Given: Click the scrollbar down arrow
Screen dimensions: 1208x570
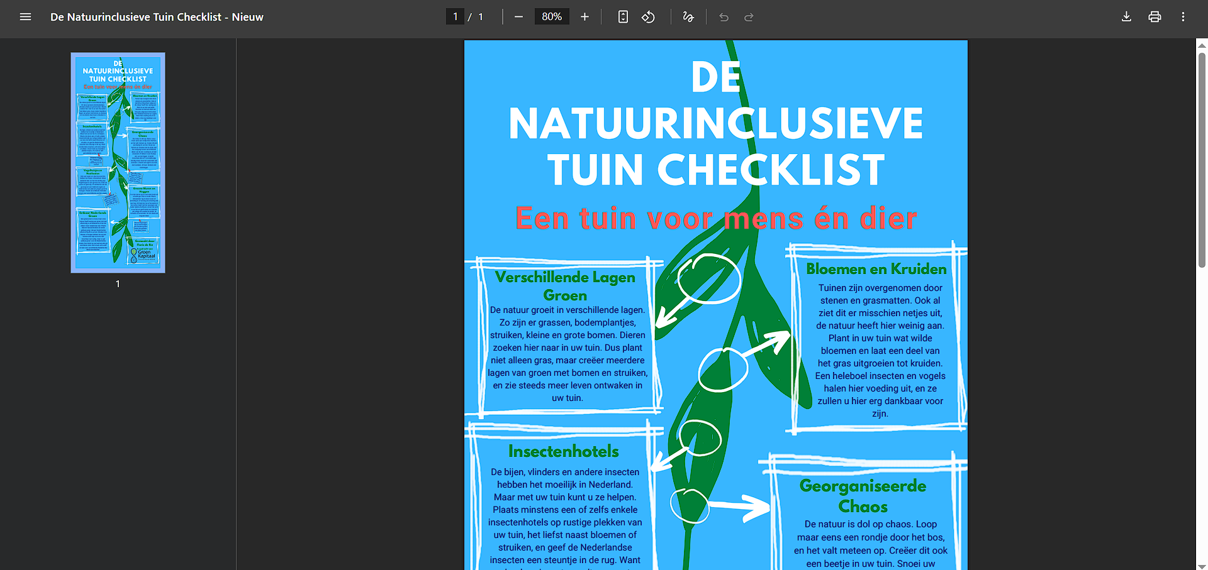Looking at the screenshot, I should tap(1202, 566).
